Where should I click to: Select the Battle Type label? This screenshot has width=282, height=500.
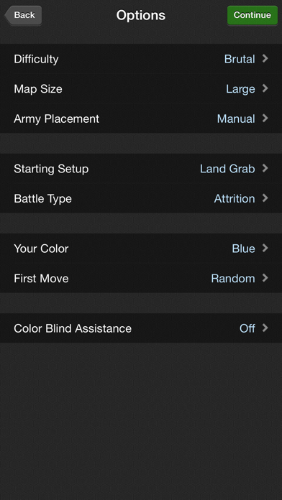click(x=42, y=199)
